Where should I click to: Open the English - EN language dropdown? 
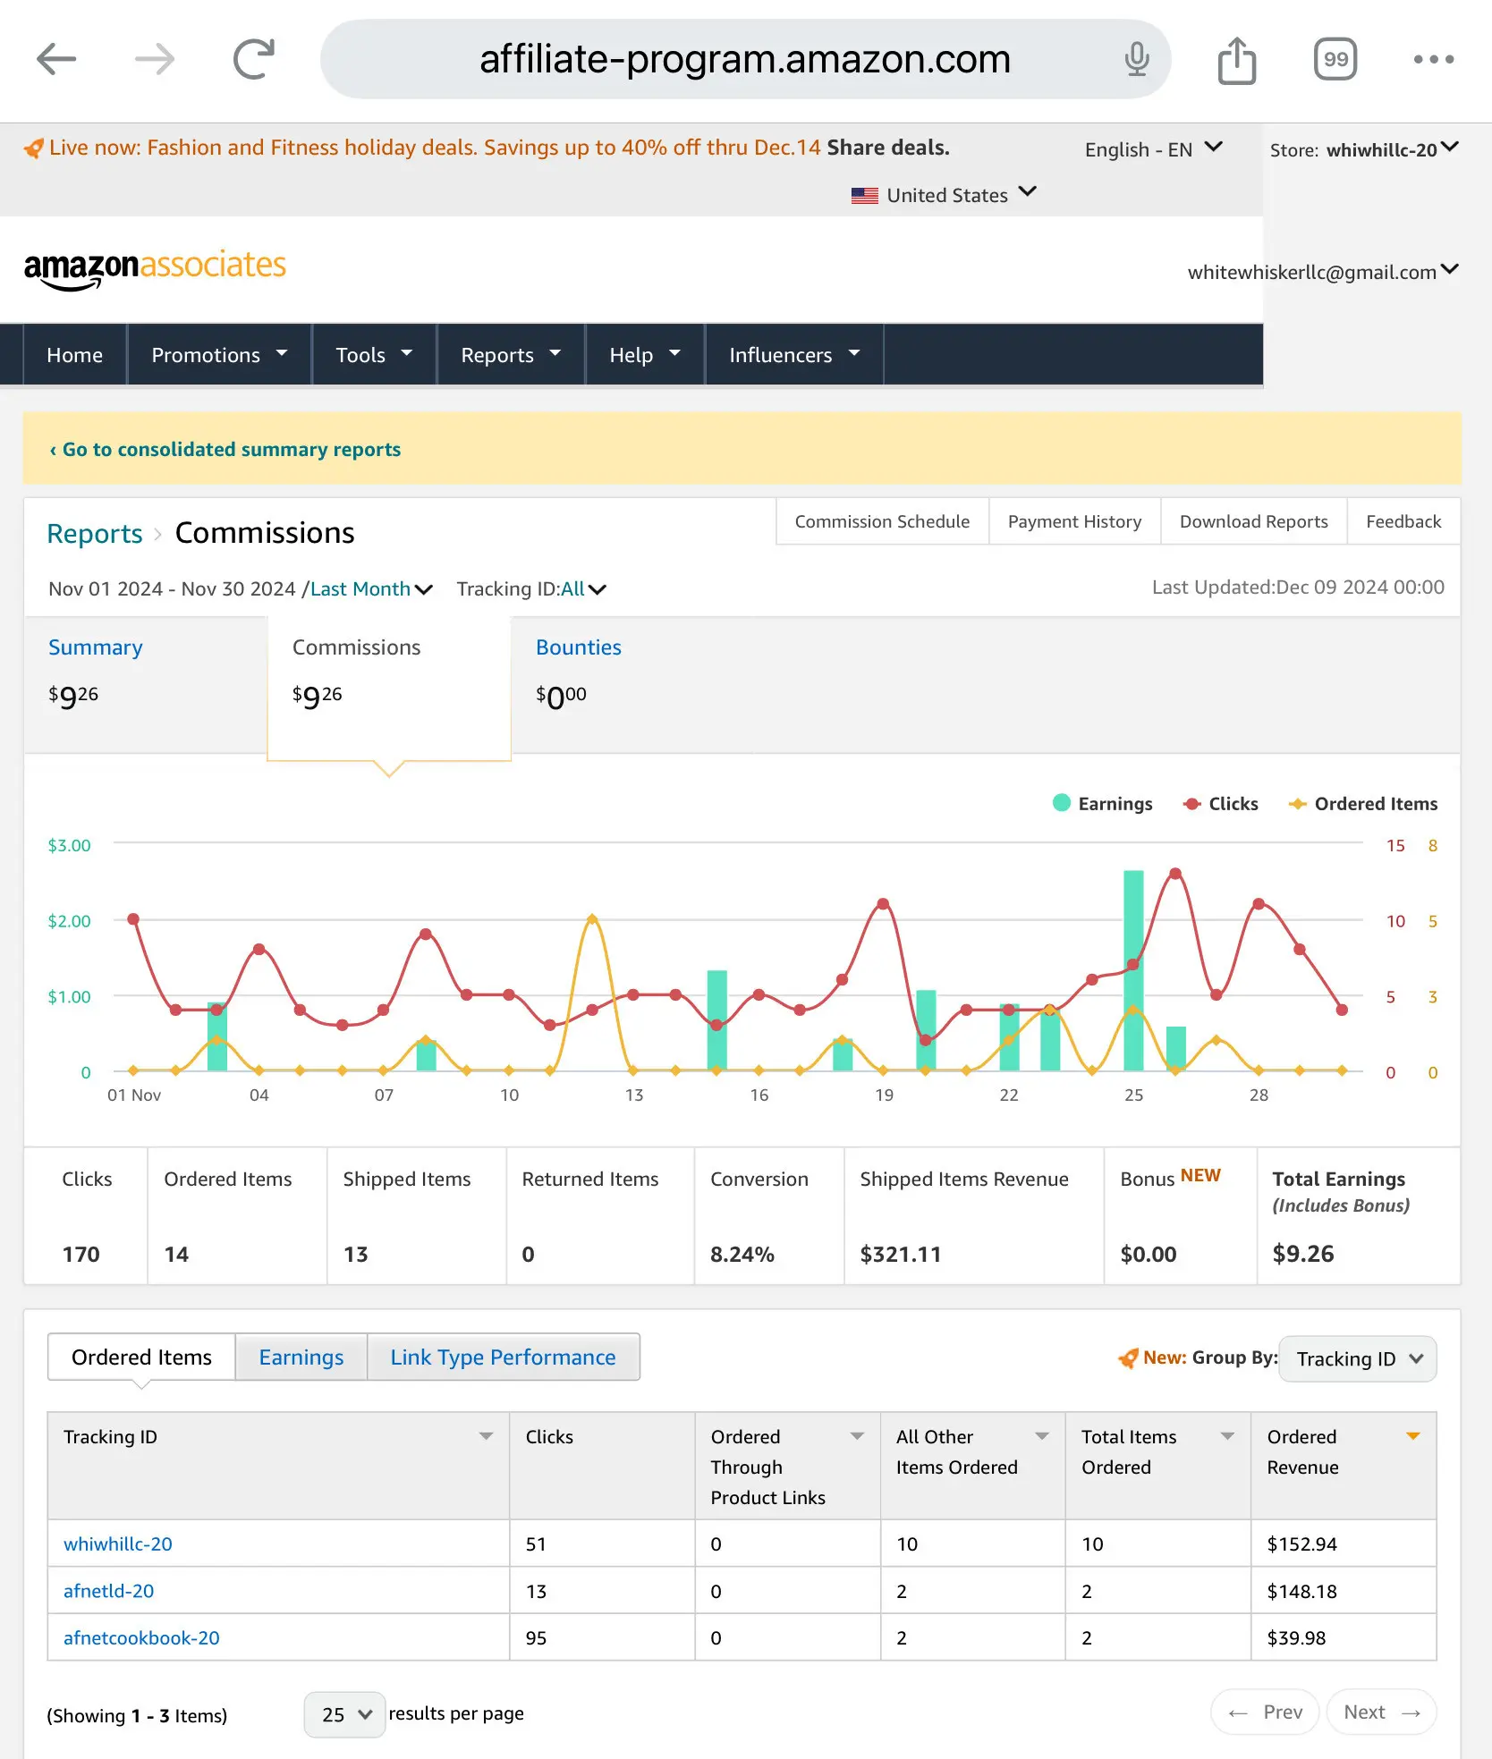click(x=1153, y=148)
